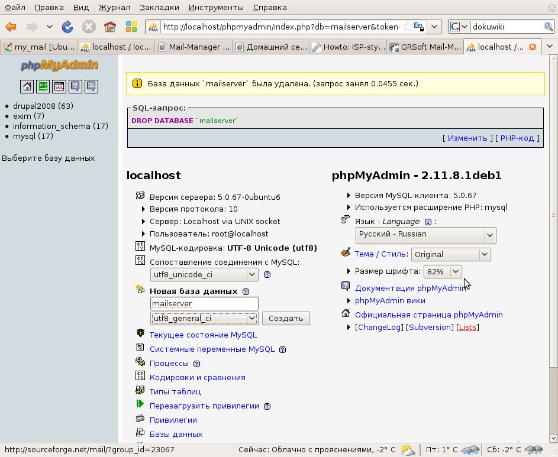This screenshot has width=558, height=457.
Task: Open the Original theme dropdown
Action: (451, 255)
